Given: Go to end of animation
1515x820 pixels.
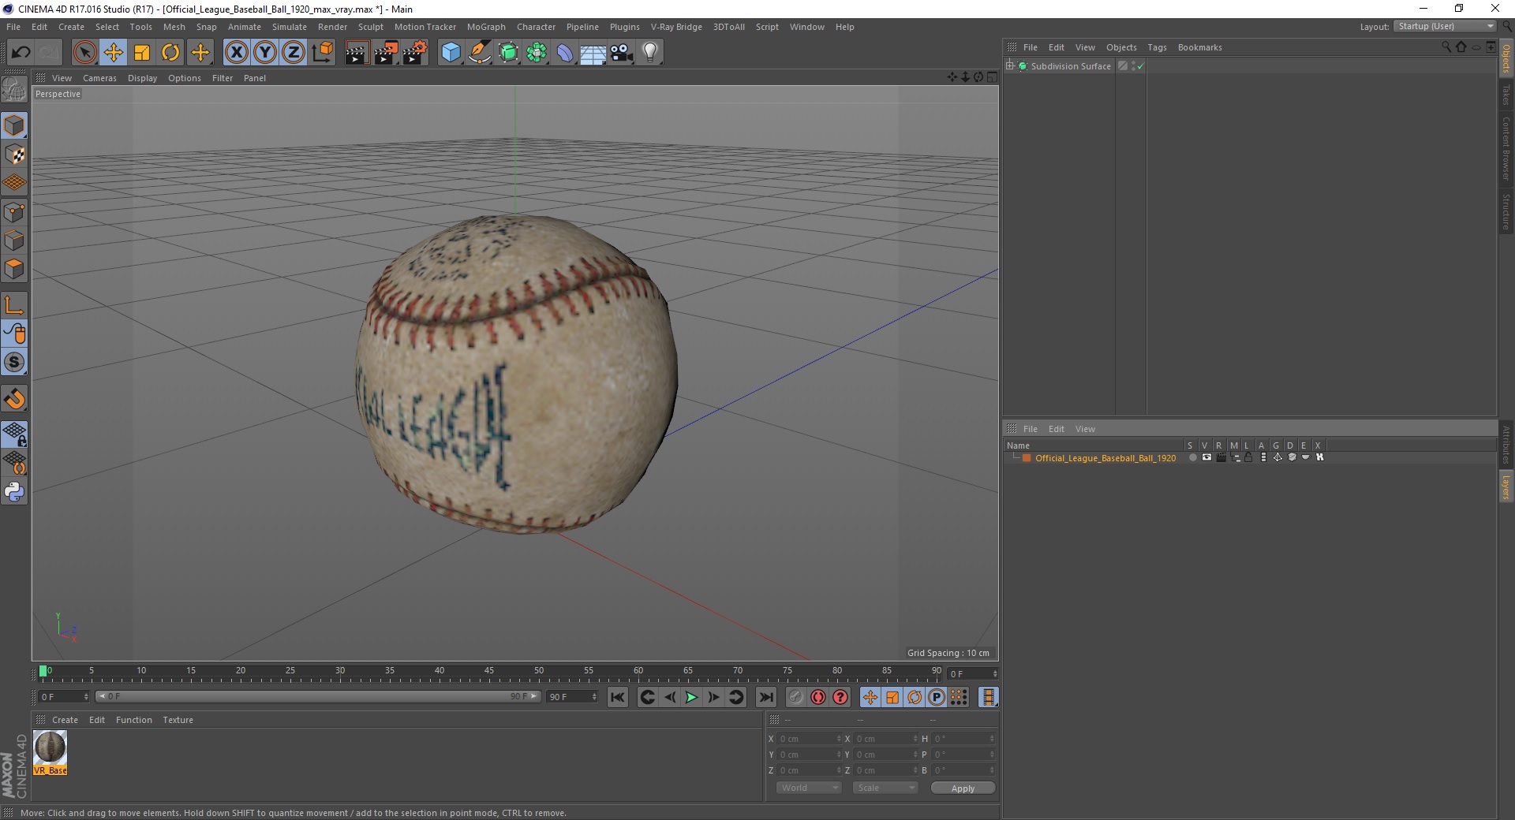Looking at the screenshot, I should [x=765, y=697].
